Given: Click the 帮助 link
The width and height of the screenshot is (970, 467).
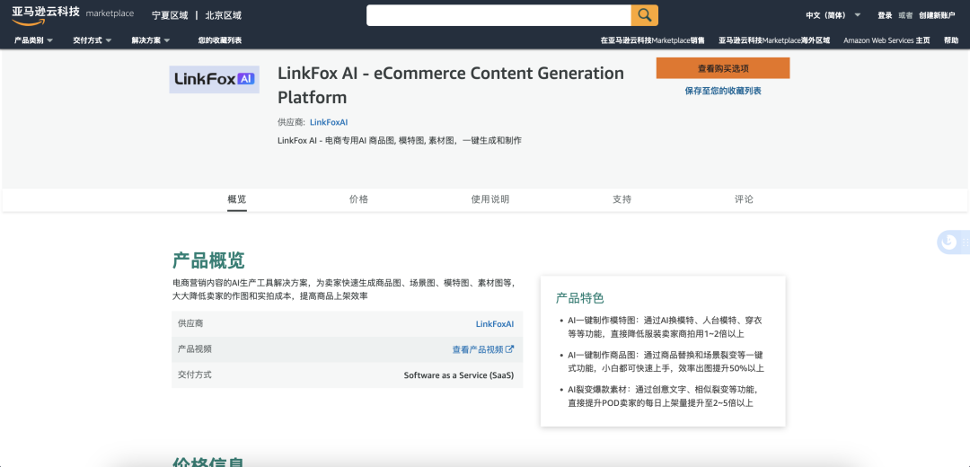Looking at the screenshot, I should [x=951, y=40].
